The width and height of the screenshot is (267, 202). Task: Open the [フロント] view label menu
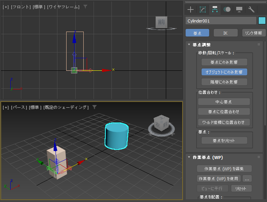[x=21, y=7]
